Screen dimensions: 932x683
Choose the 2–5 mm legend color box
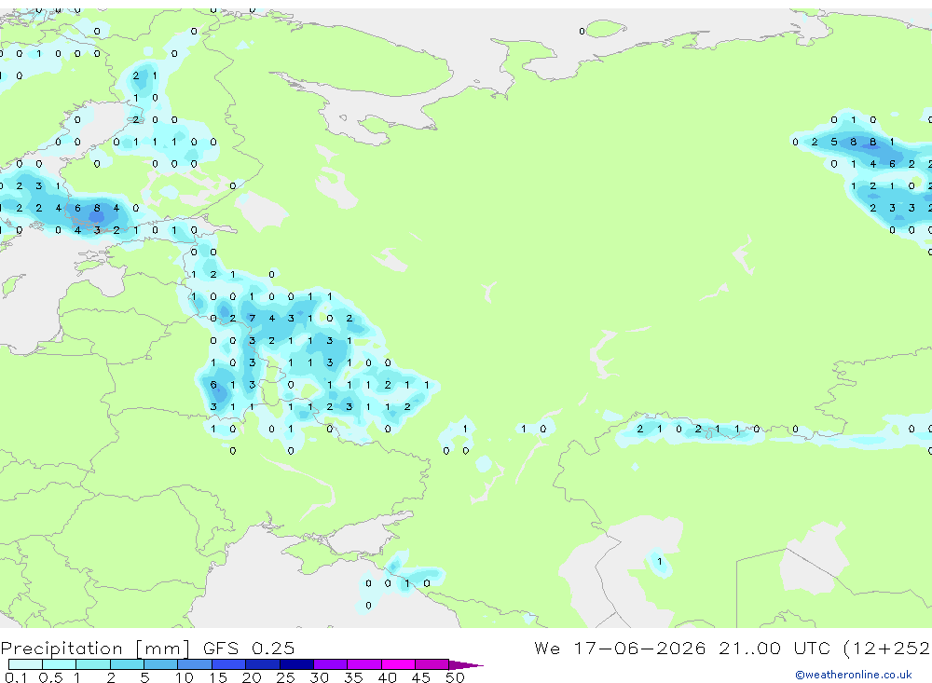pyautogui.click(x=127, y=664)
